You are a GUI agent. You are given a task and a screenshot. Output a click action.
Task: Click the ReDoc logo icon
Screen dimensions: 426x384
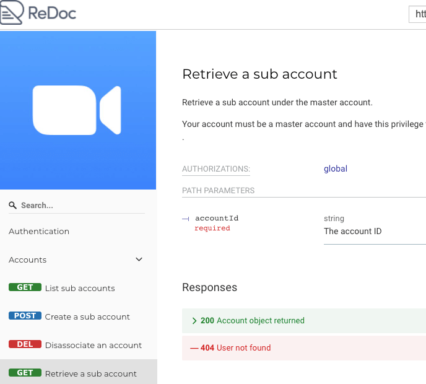[x=12, y=12]
